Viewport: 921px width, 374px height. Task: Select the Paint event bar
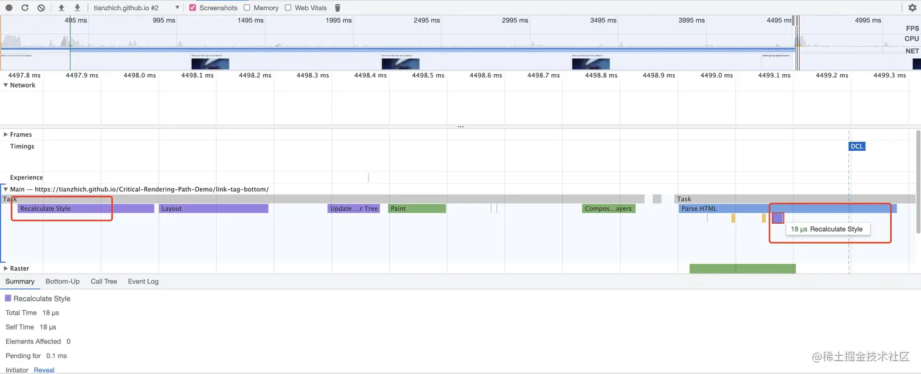tap(417, 209)
